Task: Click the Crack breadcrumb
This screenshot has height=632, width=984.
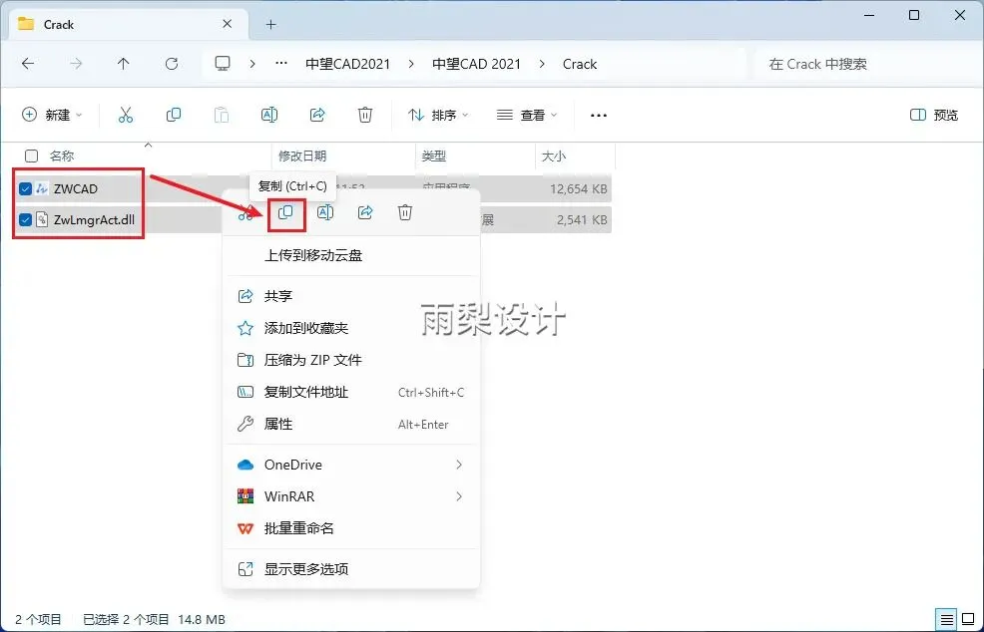Action: point(580,64)
